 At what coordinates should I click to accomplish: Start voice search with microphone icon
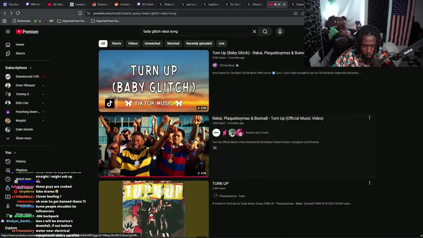280,31
